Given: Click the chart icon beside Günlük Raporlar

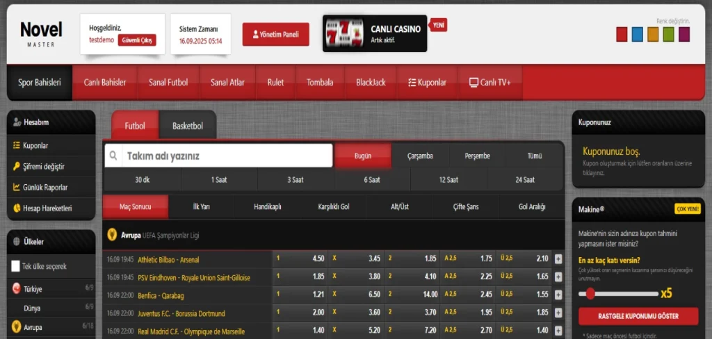Looking at the screenshot, I should 17,187.
